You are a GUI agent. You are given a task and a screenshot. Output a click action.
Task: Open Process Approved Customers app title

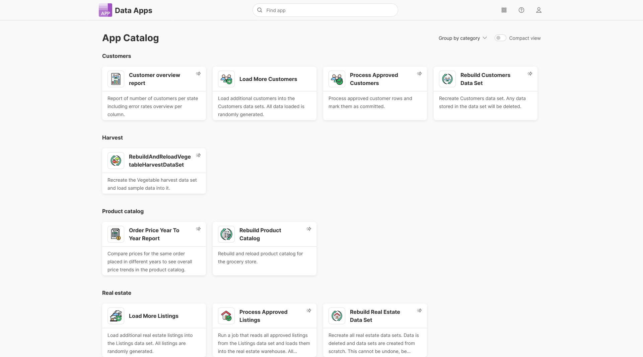(374, 79)
